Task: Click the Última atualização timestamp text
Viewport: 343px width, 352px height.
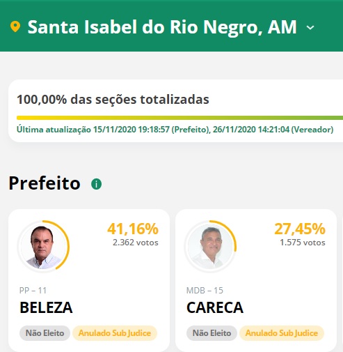Action: [x=175, y=130]
